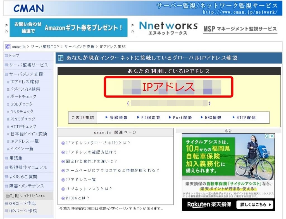
Task: Click 詳しくはこちら on the Rakuten ad
Action: tap(254, 205)
